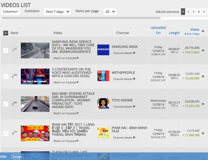Screen dimensions: 208x160
Task: Click the Samsung India channel logo
Action: click(x=103, y=50)
